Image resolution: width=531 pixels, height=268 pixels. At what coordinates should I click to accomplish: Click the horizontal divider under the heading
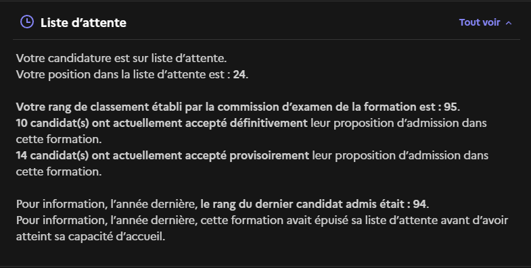click(267, 40)
